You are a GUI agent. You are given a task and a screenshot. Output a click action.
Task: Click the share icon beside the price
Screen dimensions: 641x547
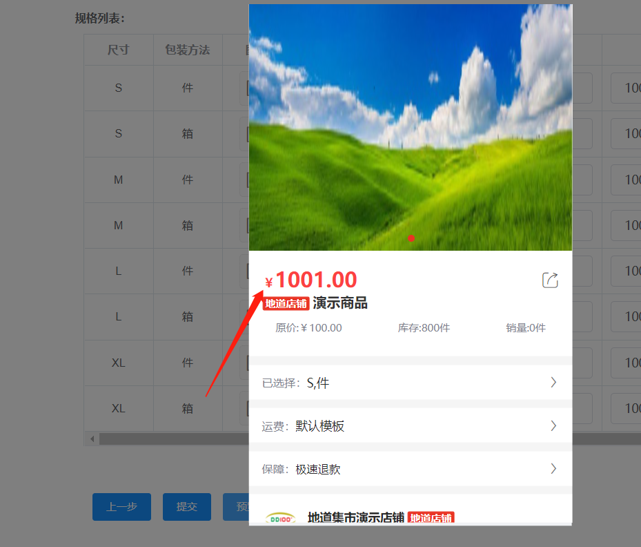pyautogui.click(x=550, y=280)
